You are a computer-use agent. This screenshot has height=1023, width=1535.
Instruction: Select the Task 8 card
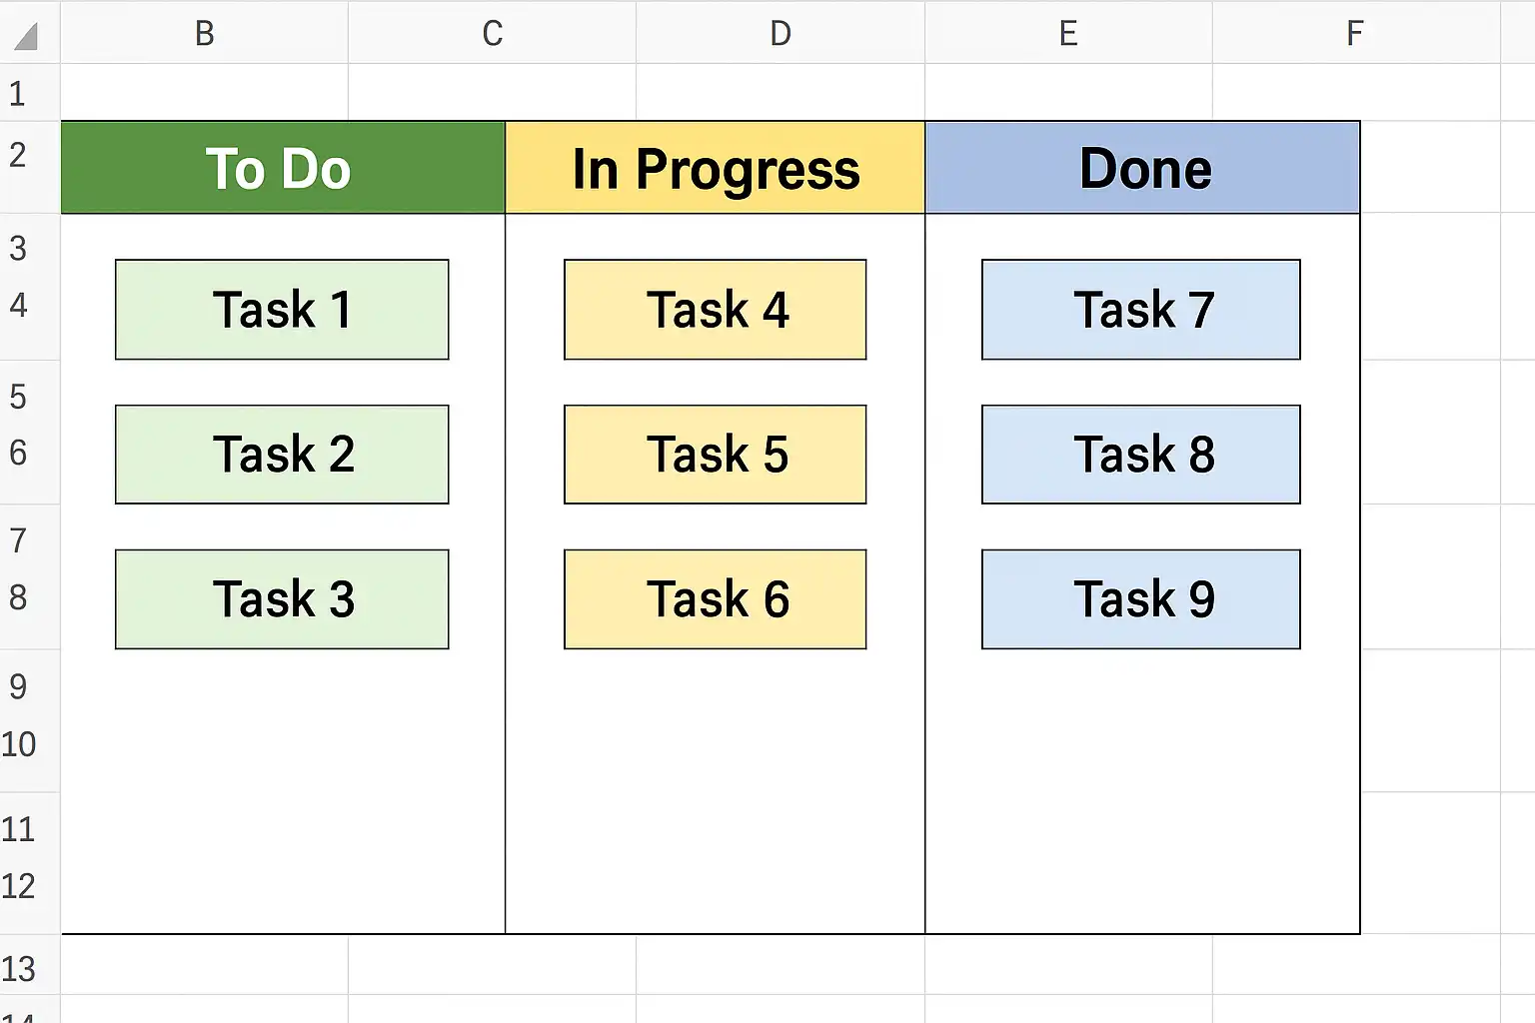pos(1140,455)
